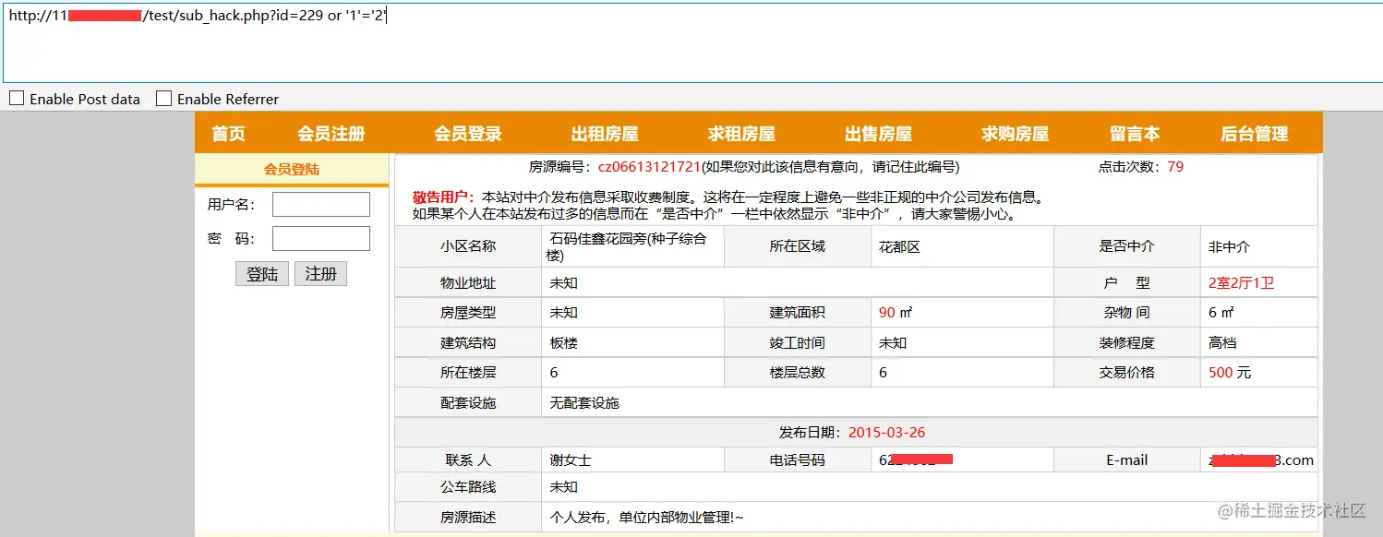Select 会员注册 from the navigation bar
Image resolution: width=1383 pixels, height=537 pixels.
point(330,132)
